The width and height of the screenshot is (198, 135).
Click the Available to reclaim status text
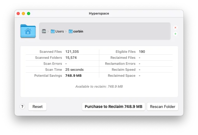pyautogui.click(x=99, y=87)
